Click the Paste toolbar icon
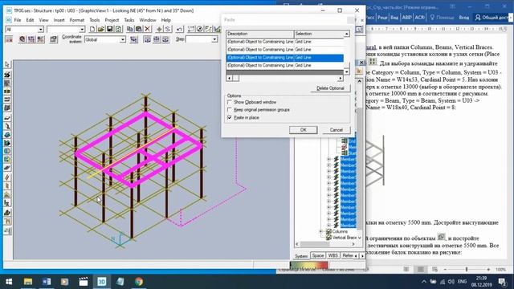Viewport: 514px width, 289px height. [x=139, y=30]
